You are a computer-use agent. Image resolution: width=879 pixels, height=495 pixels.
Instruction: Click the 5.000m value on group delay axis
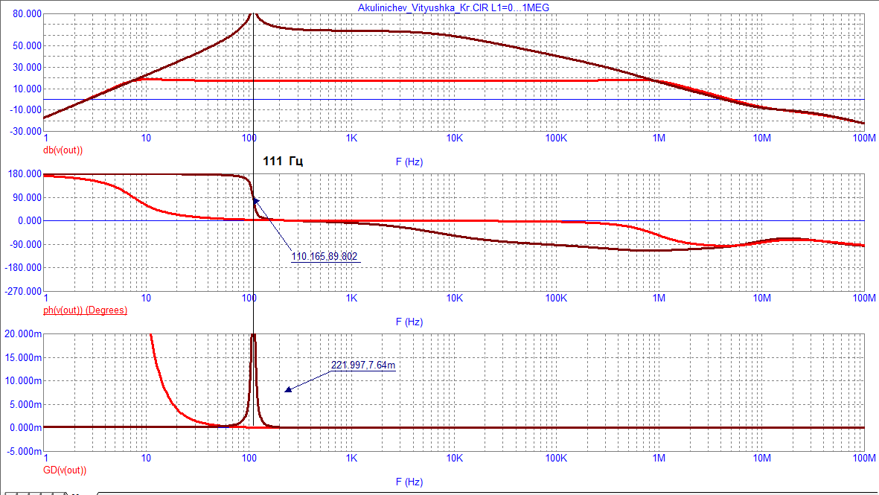pyautogui.click(x=26, y=405)
